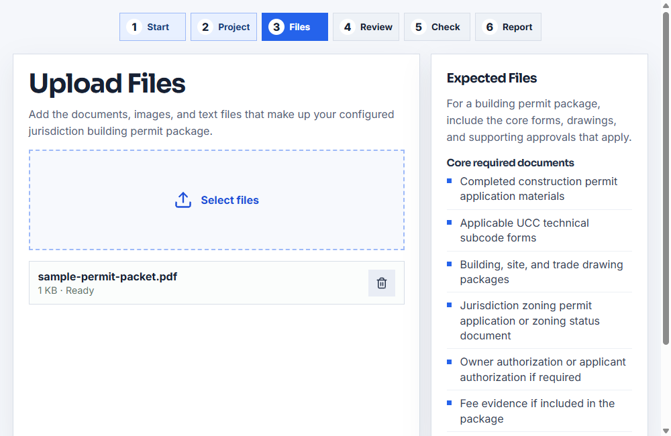Click the Upload Files heading

point(107,83)
